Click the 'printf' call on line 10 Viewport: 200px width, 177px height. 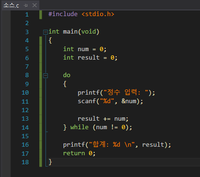coord(89,92)
